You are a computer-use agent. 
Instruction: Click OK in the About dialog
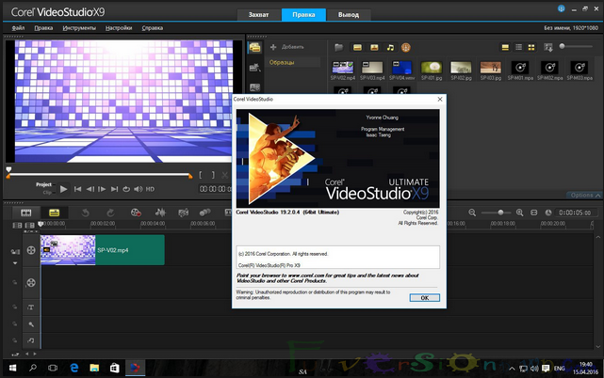tap(424, 298)
